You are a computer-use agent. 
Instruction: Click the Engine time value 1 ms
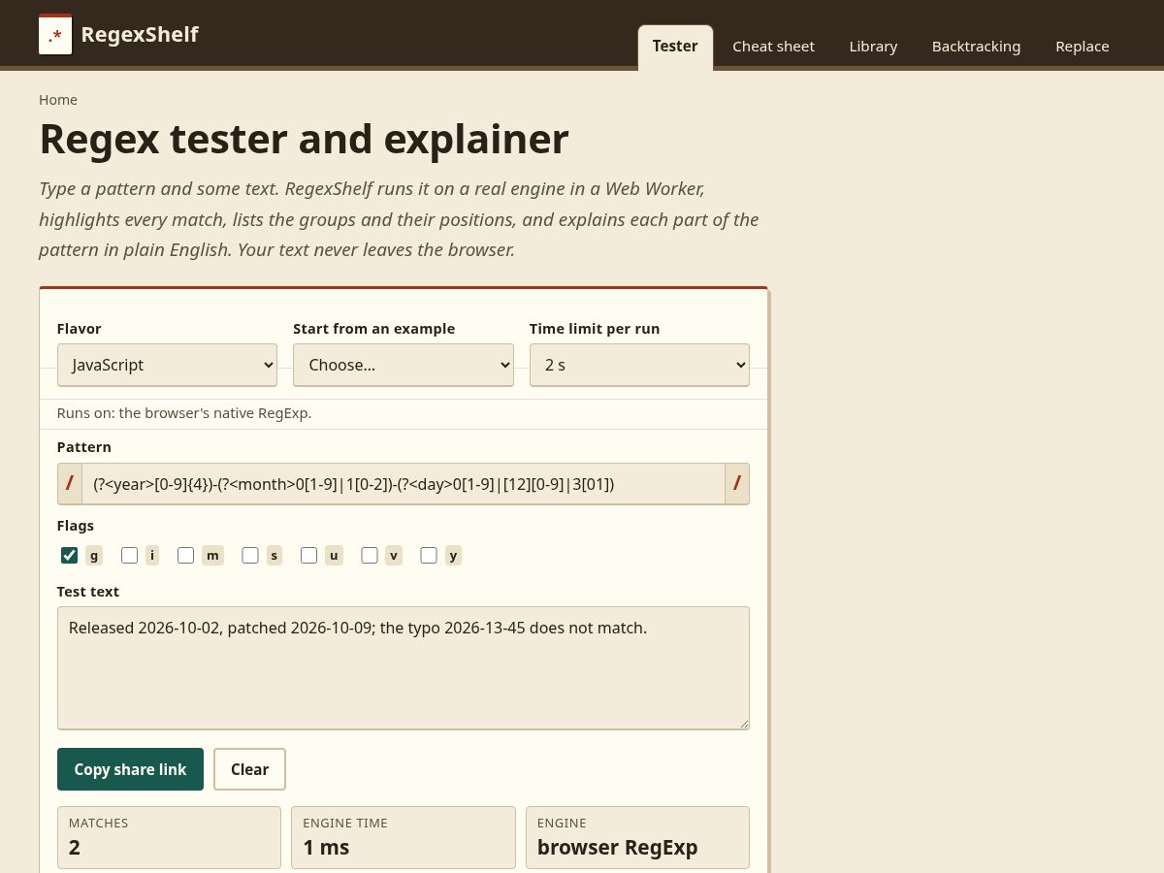tap(326, 847)
